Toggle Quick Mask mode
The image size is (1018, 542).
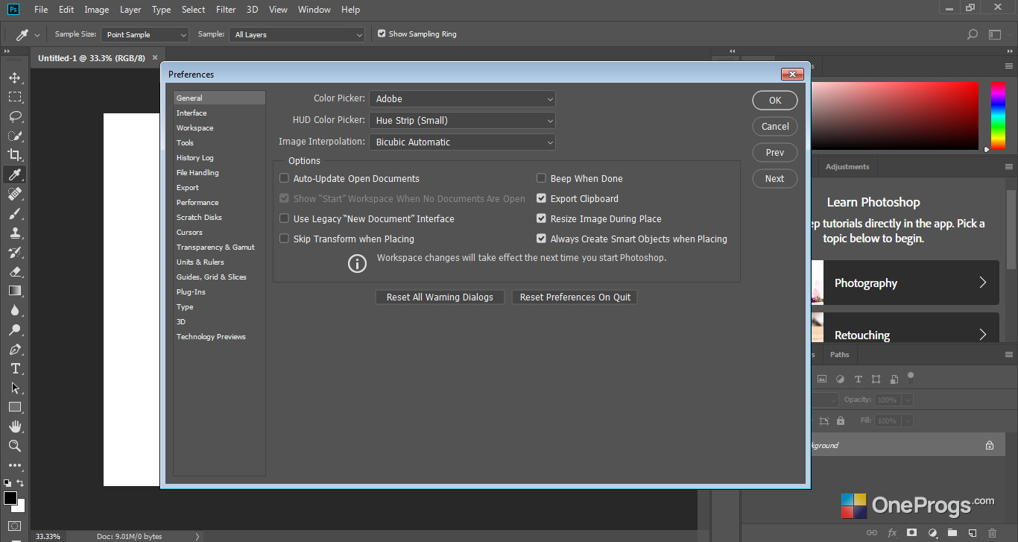coord(15,526)
